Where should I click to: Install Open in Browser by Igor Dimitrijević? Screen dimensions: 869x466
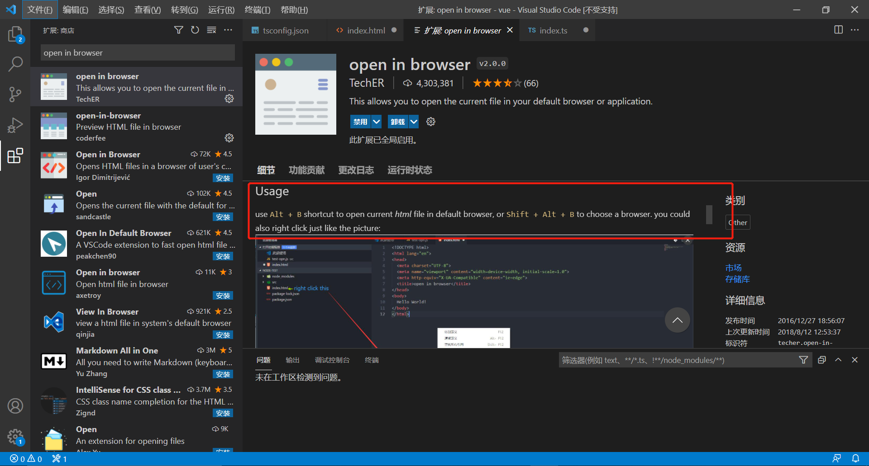pos(223,178)
